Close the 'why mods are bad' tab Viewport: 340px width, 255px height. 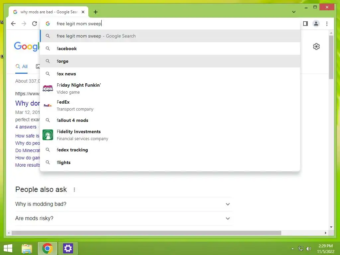(83, 12)
